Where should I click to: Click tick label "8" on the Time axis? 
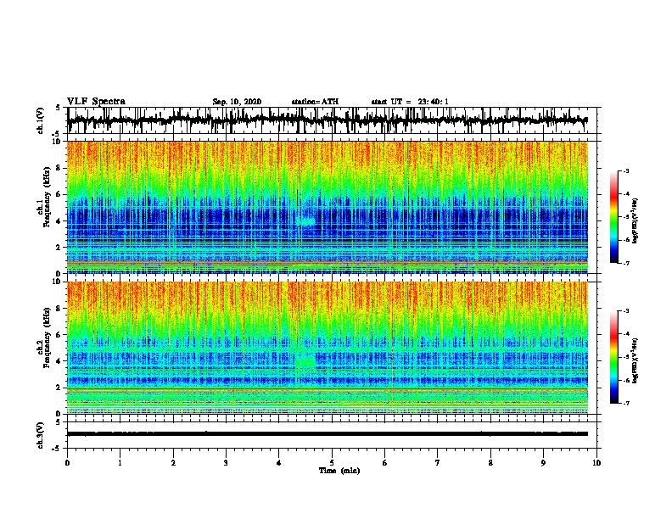490,463
